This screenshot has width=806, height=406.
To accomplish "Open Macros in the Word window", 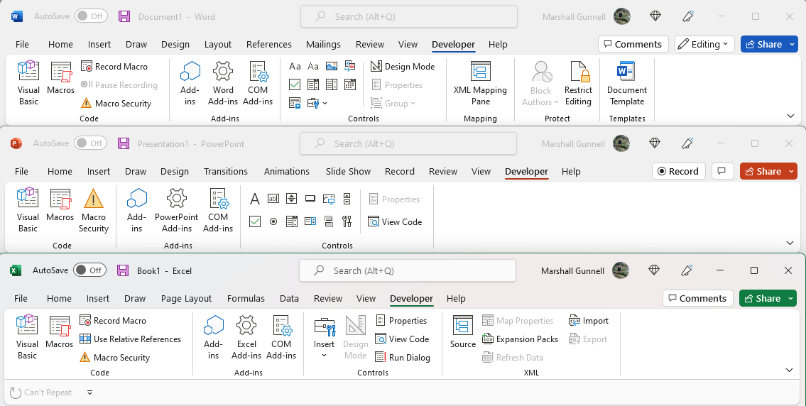I will coord(60,78).
